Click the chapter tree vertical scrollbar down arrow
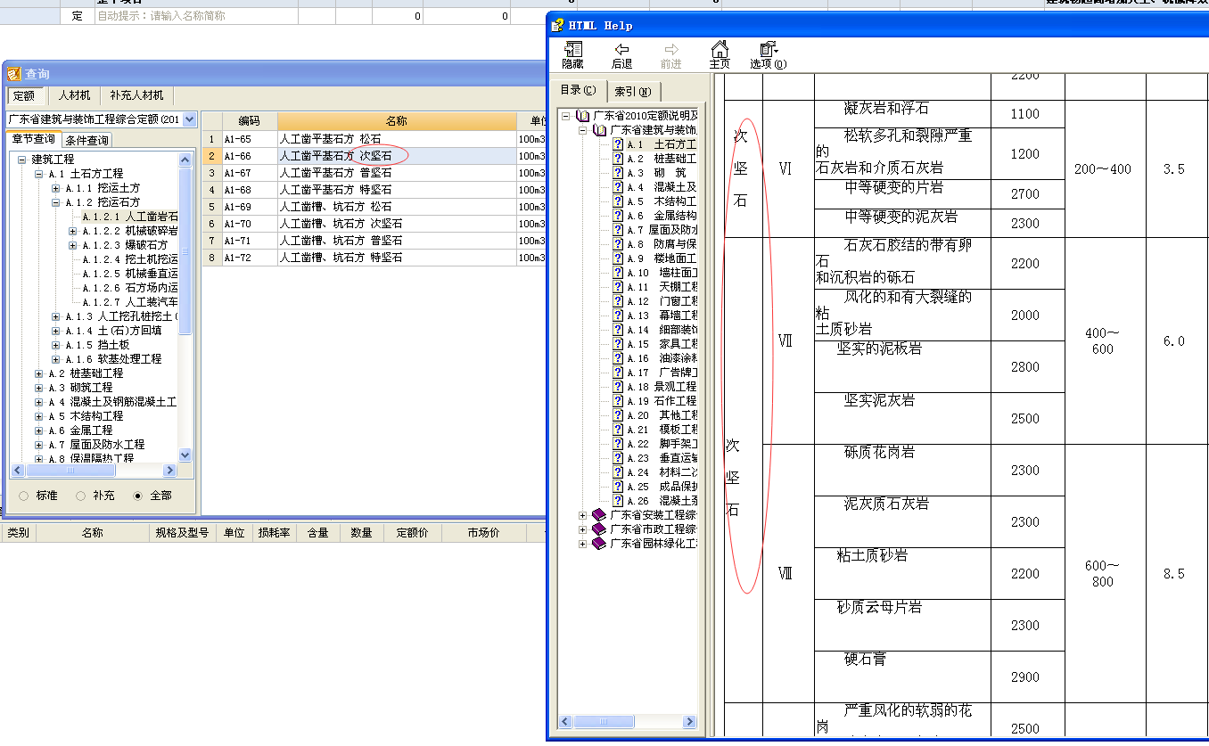 pyautogui.click(x=185, y=455)
